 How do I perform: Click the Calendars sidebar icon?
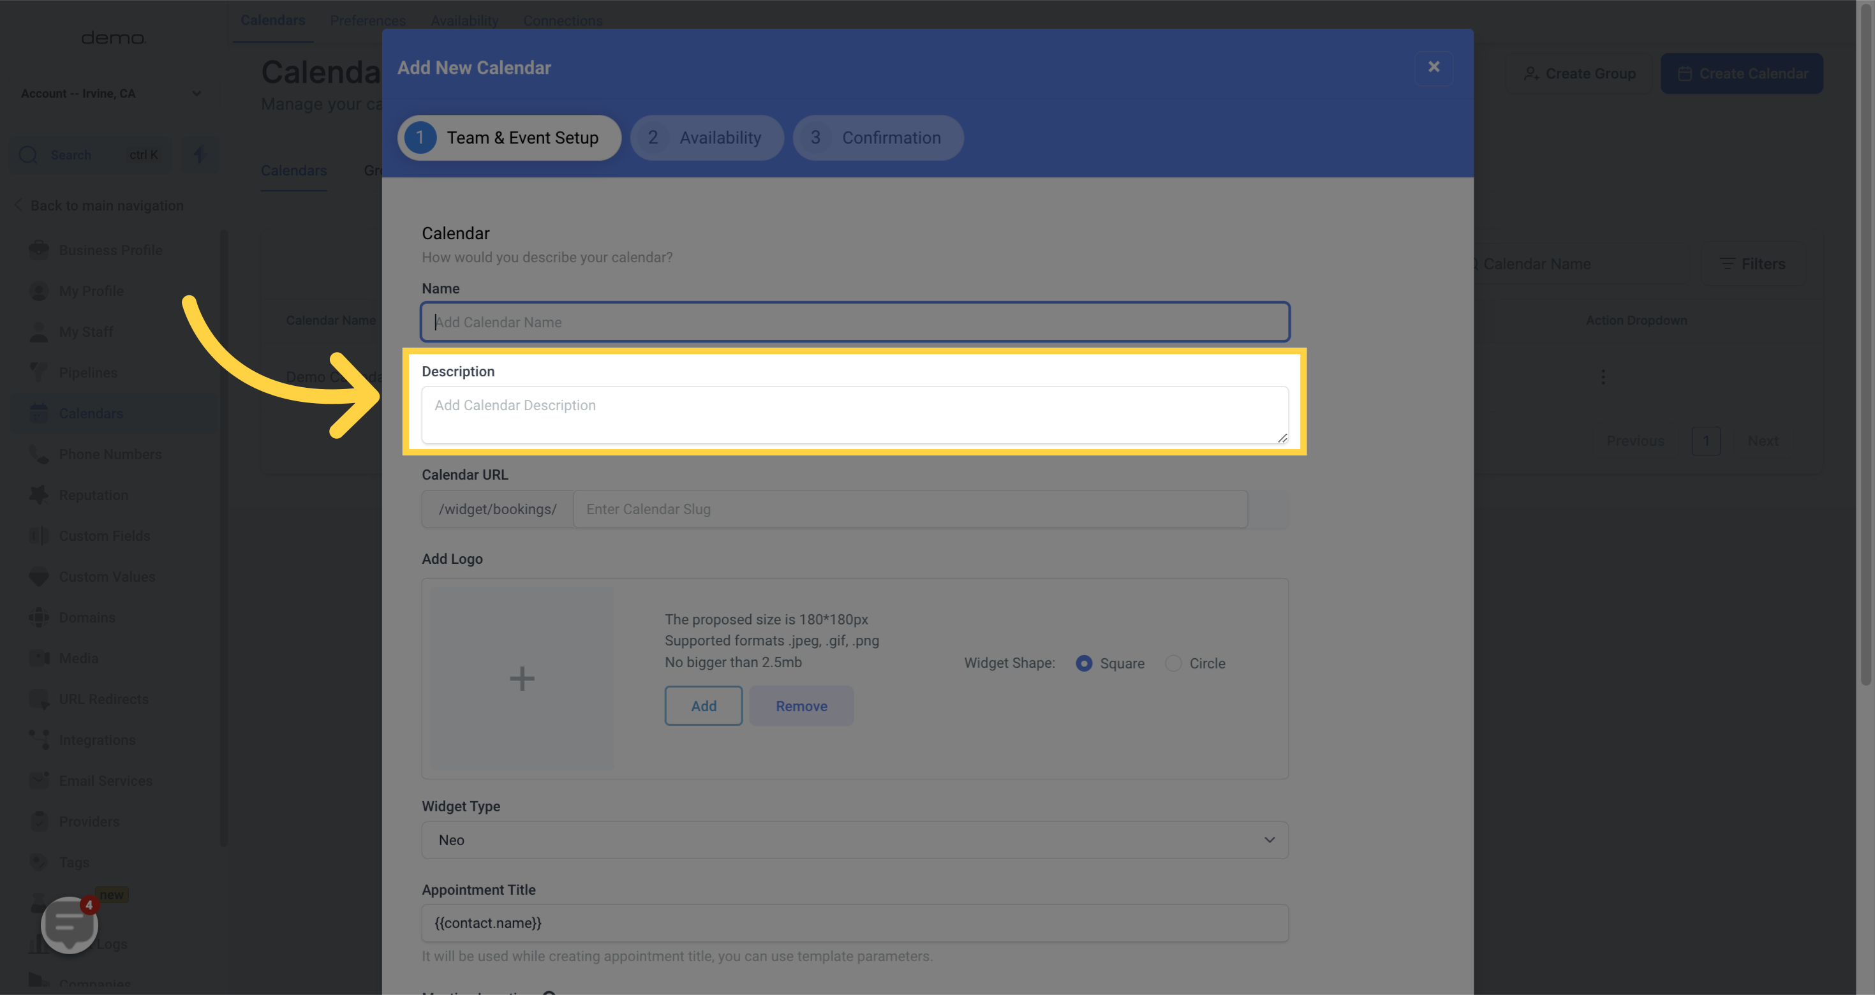38,413
